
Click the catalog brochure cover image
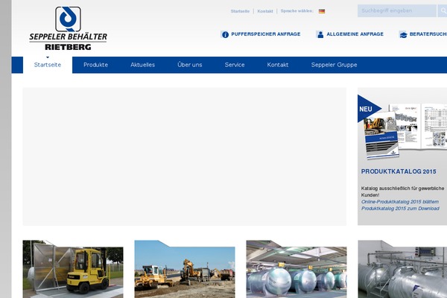pos(381,136)
